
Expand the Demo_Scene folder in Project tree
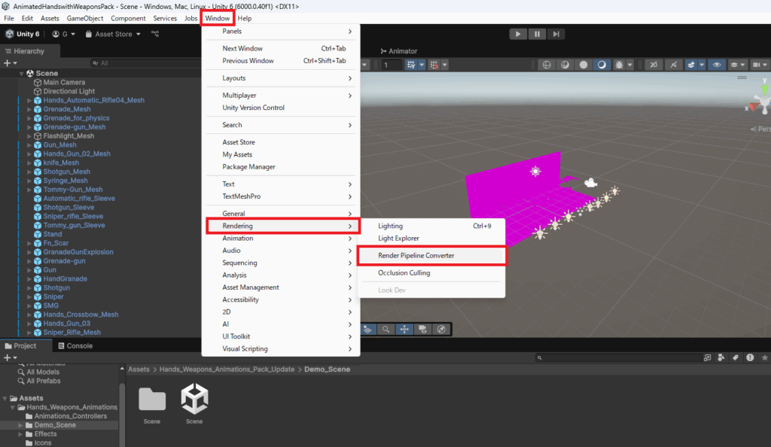(x=20, y=425)
